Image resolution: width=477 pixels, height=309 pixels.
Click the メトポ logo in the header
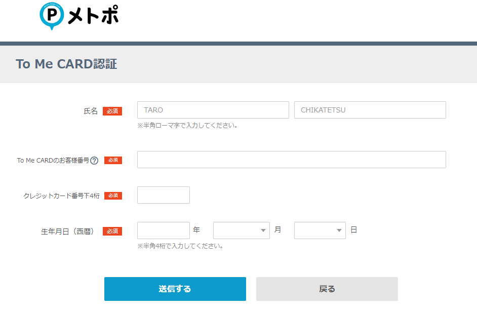click(x=79, y=16)
